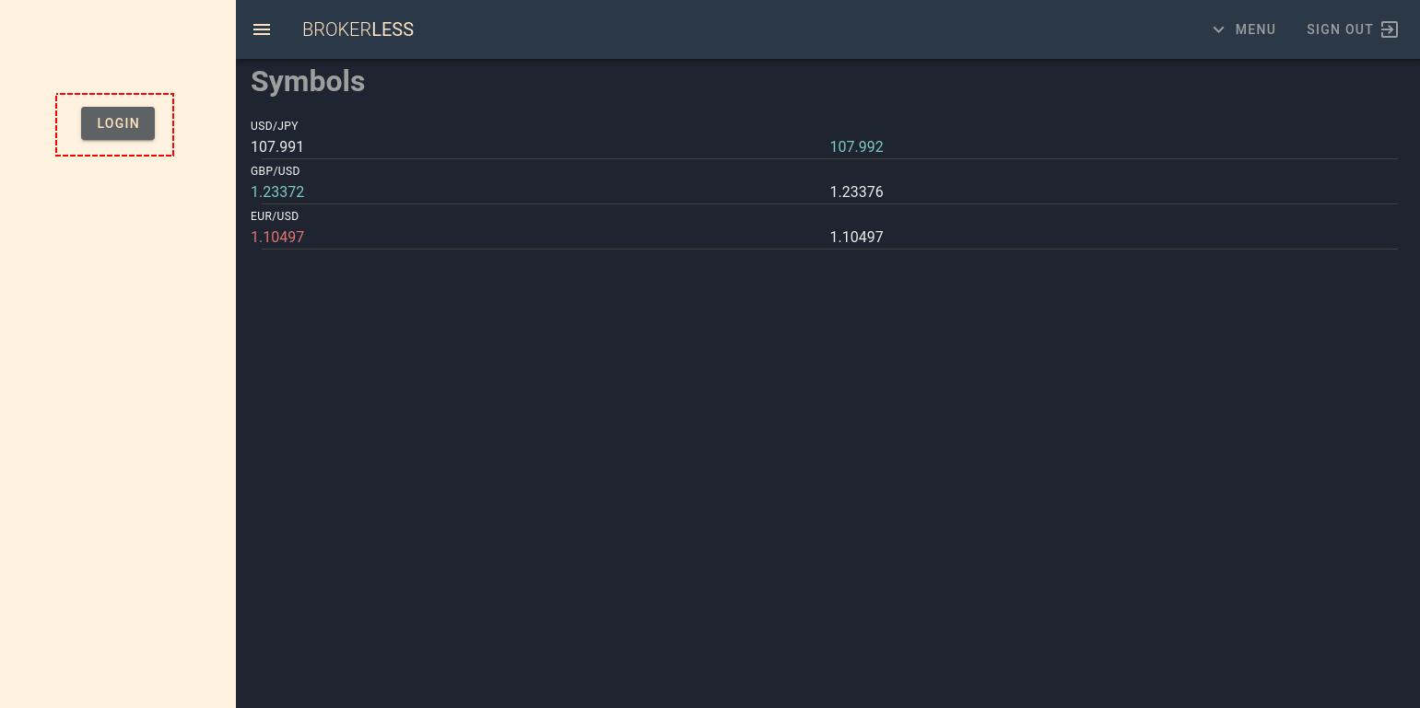This screenshot has height=708, width=1420.
Task: Open the hamburger navigation menu icon
Action: click(x=262, y=29)
